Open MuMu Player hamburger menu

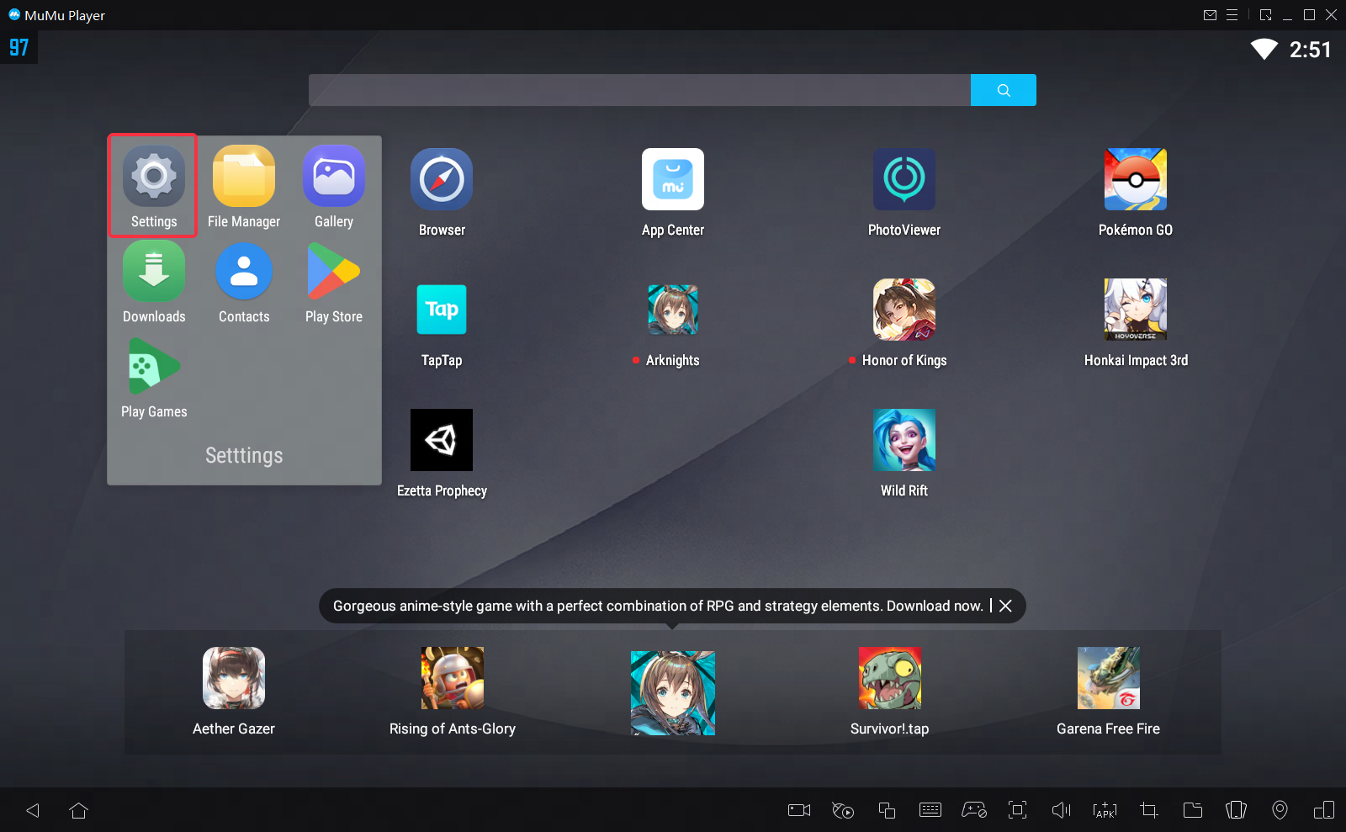(1232, 15)
